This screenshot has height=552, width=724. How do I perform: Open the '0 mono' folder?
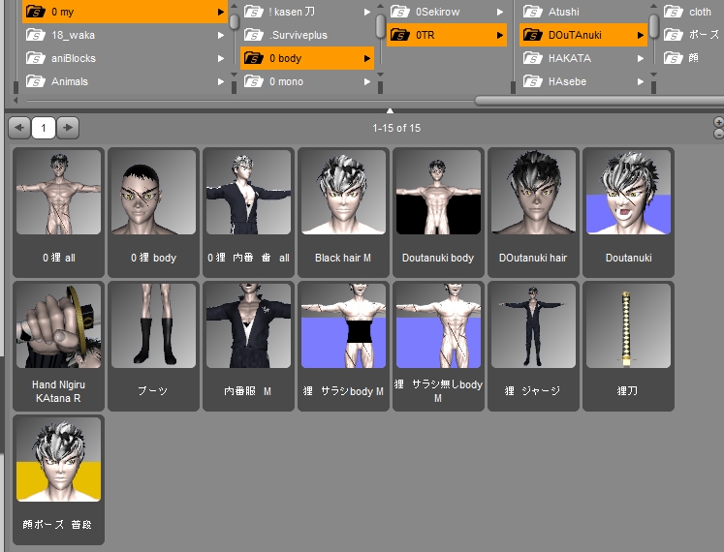[307, 81]
